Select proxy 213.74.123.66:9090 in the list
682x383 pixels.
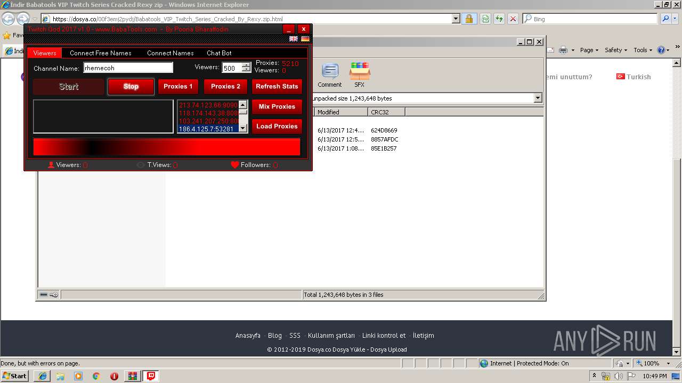pyautogui.click(x=208, y=105)
